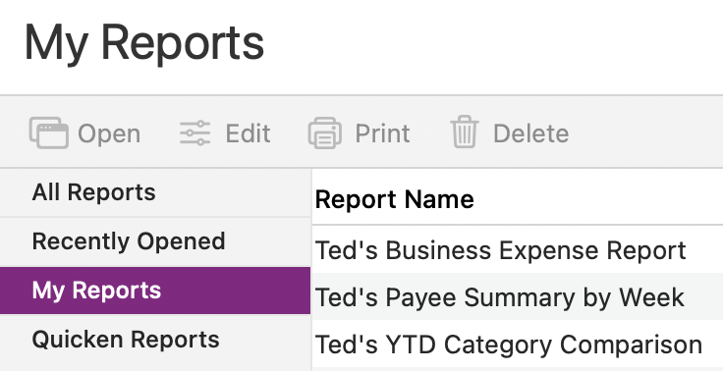Click blank white area beside page title
723x371 pixels.
tap(493, 46)
